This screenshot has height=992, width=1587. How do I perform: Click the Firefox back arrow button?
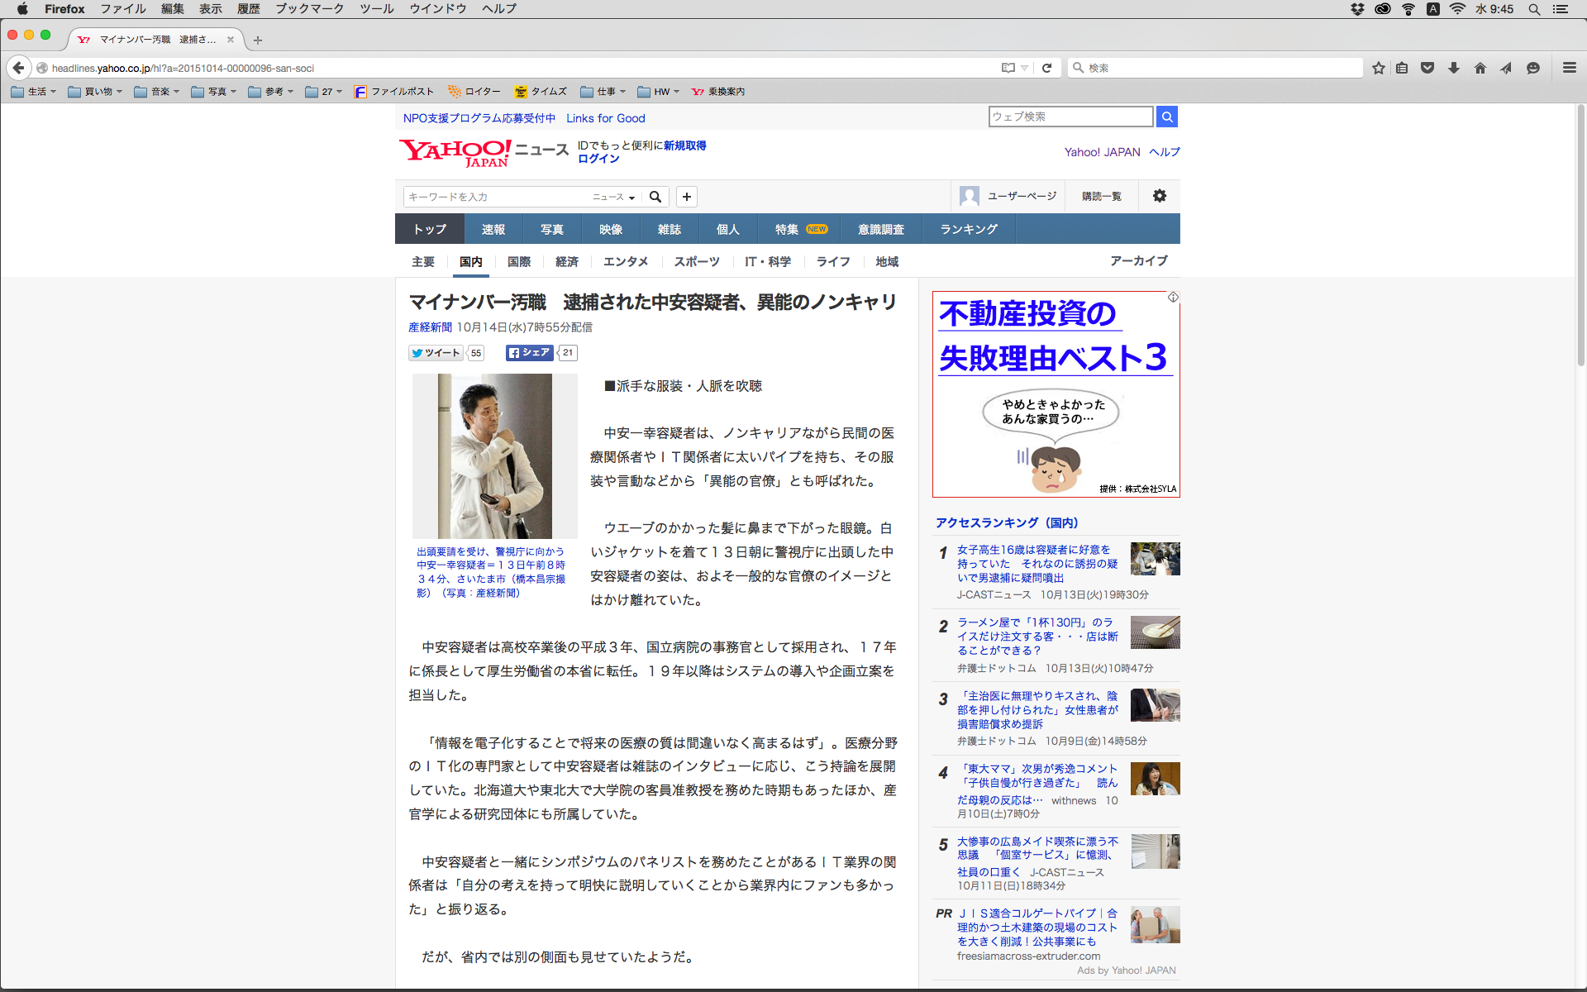pyautogui.click(x=18, y=68)
